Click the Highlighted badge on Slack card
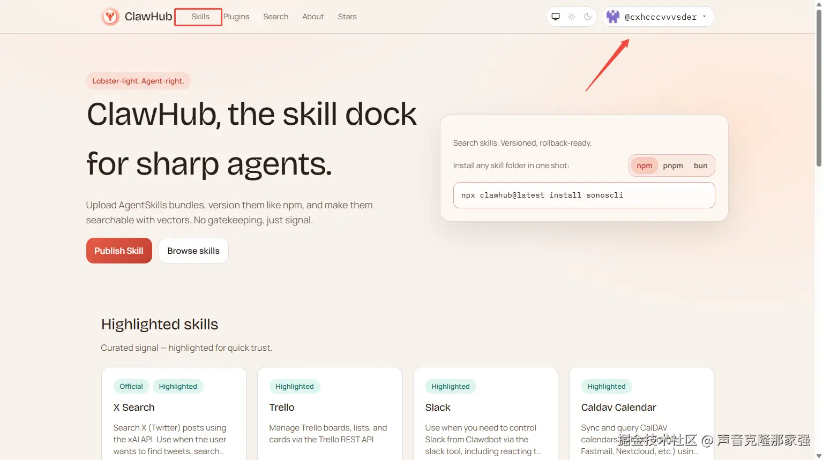Viewport: 823px width, 460px height. (x=451, y=386)
